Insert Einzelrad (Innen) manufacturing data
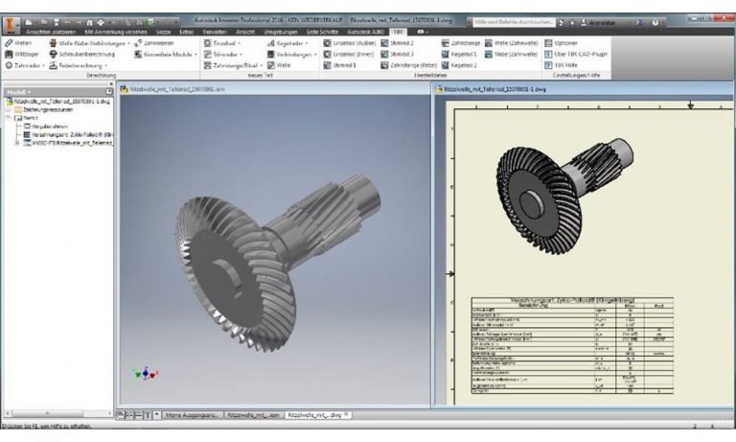736x442 pixels. pos(349,54)
